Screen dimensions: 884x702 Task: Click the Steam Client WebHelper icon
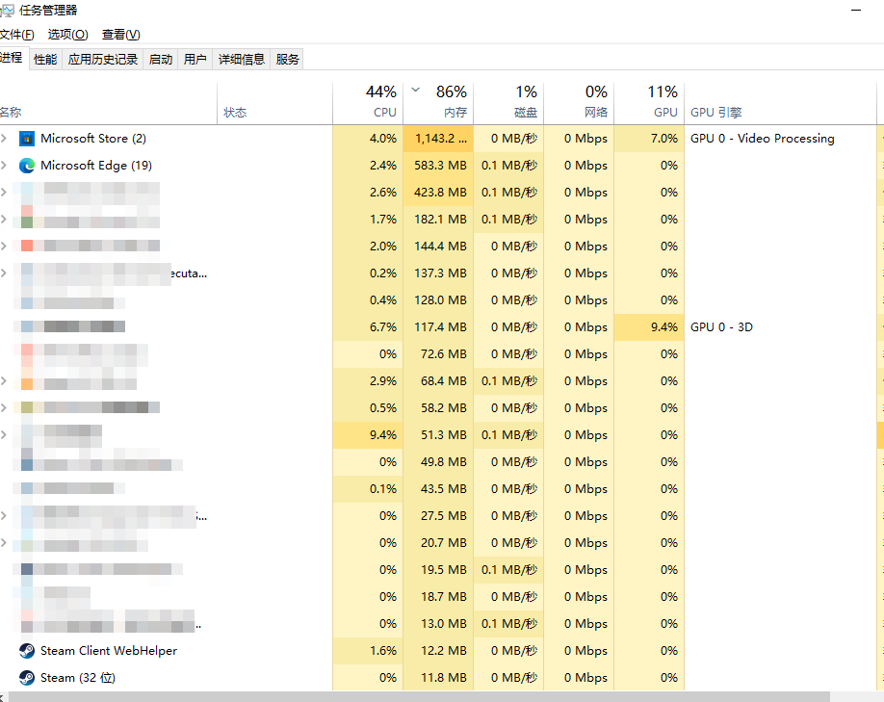pyautogui.click(x=28, y=650)
